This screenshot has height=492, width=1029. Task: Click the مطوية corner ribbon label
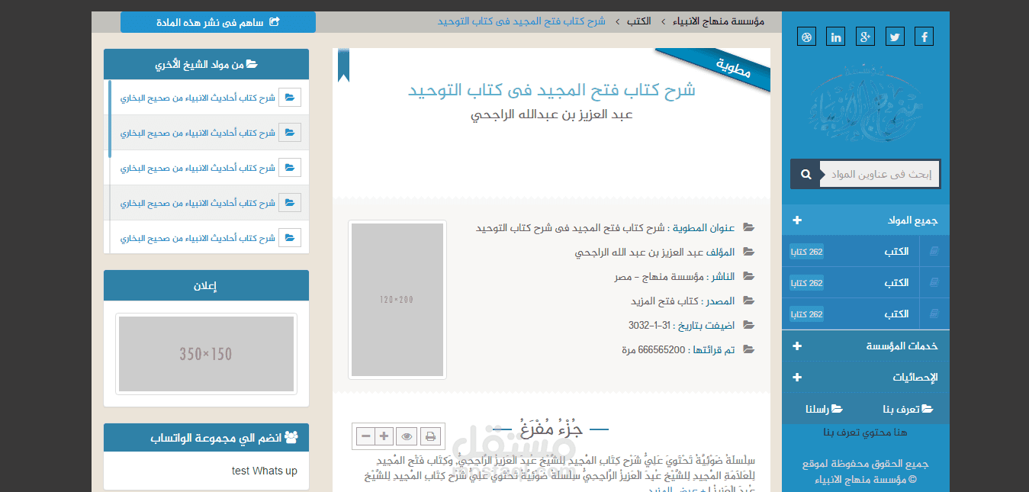click(734, 67)
